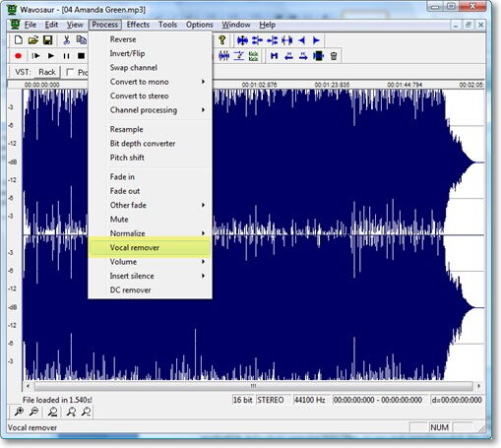Open the Options menu

pos(200,25)
